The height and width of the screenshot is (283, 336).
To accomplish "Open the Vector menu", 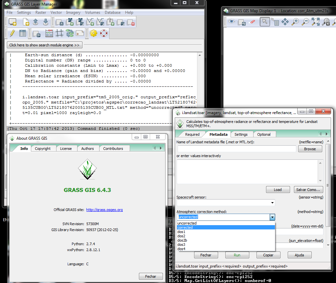I will pos(56,12).
